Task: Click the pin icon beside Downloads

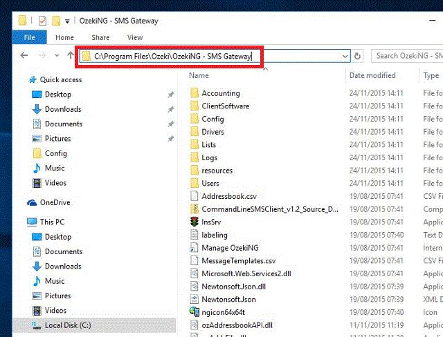Action: 171,109
